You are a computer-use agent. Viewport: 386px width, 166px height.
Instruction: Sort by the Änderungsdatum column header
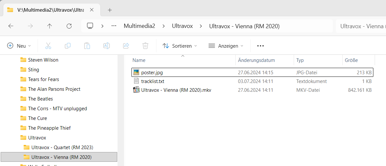pyautogui.click(x=265, y=60)
